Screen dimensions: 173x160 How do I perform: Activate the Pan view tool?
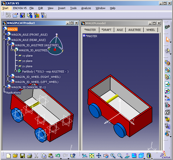point(99,156)
